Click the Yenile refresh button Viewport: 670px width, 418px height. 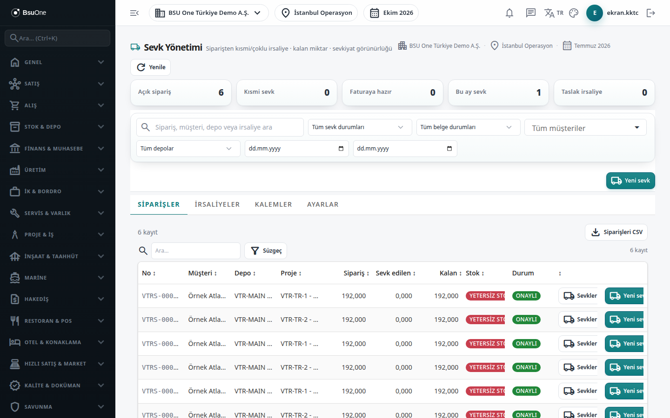(150, 67)
